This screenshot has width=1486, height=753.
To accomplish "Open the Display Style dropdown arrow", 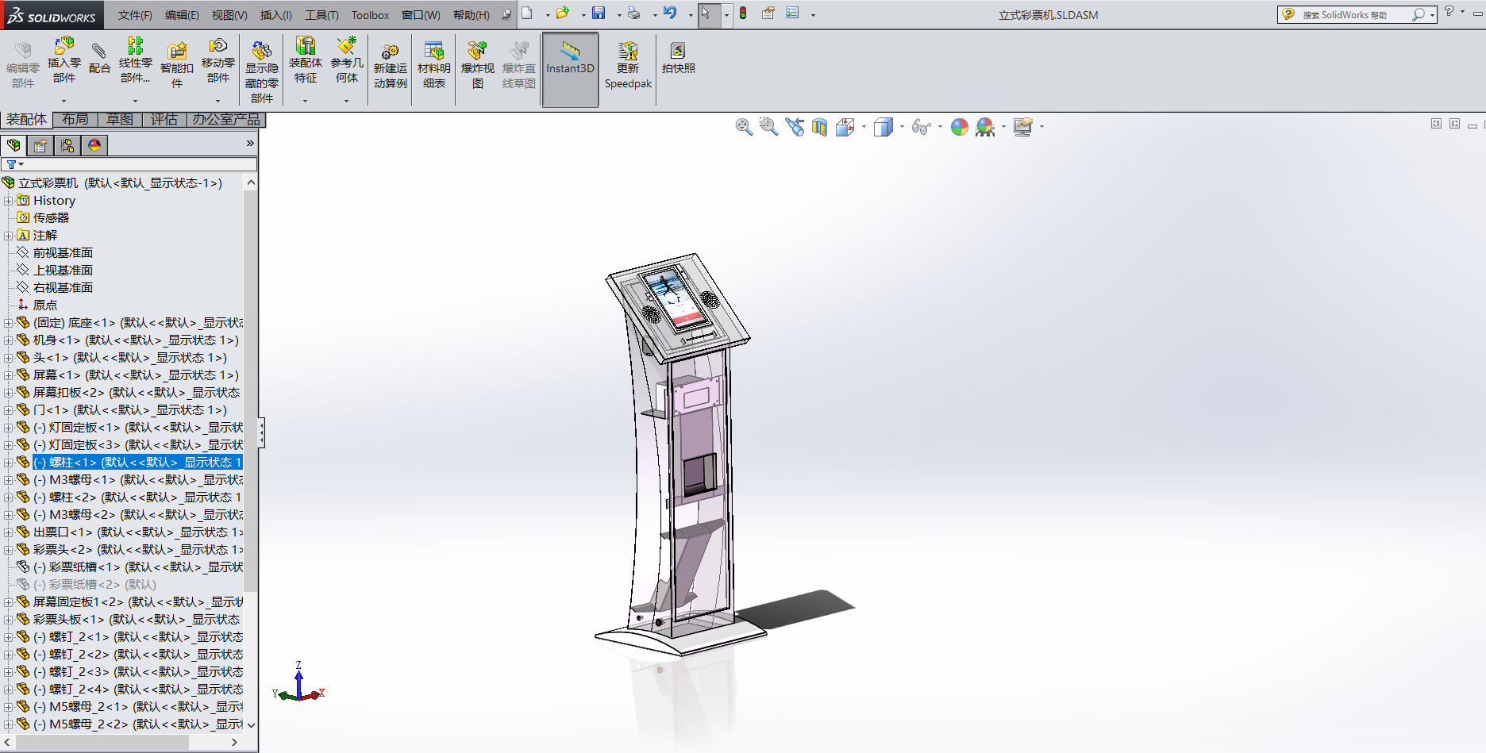I will tap(902, 127).
